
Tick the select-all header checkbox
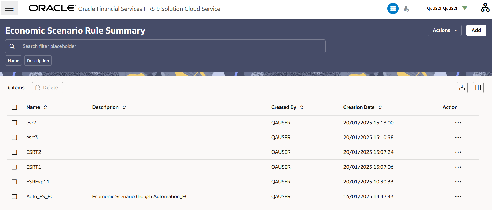point(14,107)
